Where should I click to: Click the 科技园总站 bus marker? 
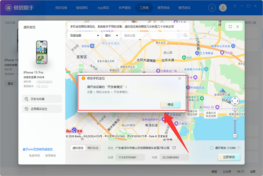pos(188,87)
